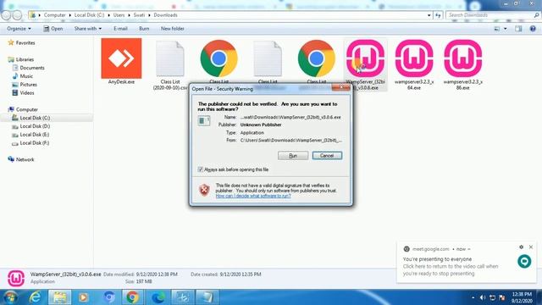Click You're presenting to everyone notification
Viewport: 542px width, 305px height.
437,259
